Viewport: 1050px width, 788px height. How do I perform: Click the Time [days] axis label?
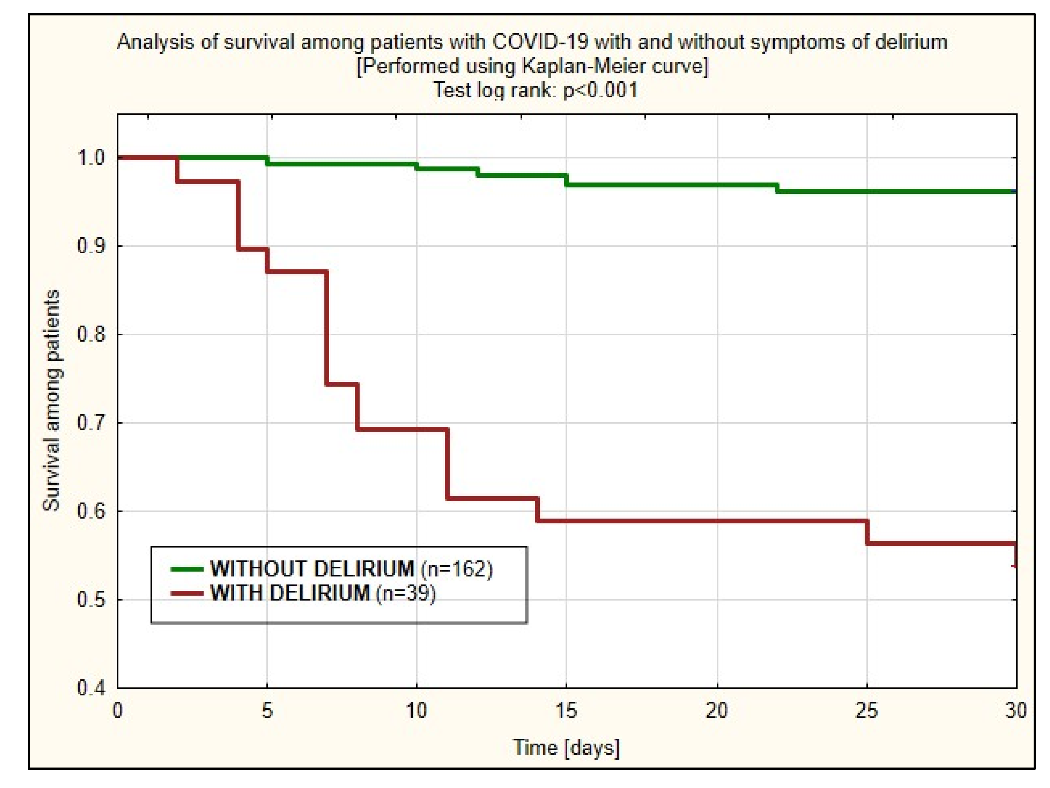point(566,747)
